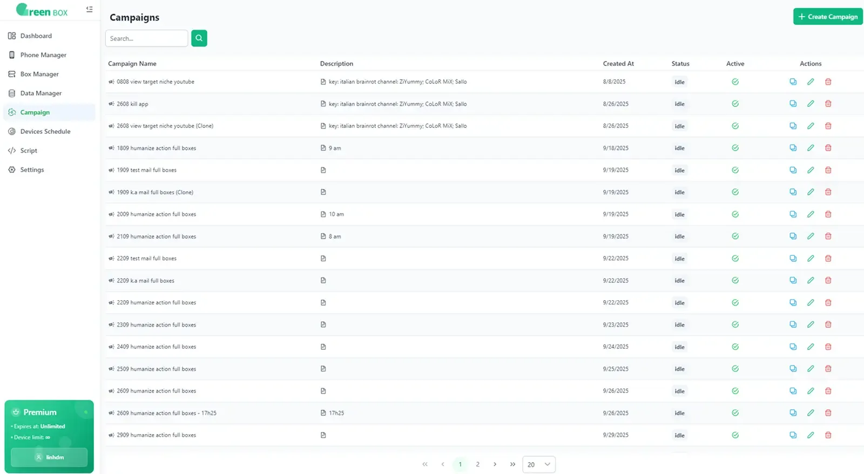This screenshot has width=864, height=474.
Task: Toggle active check for 2609 humanize action full boxes - 17h25
Action: pyautogui.click(x=735, y=413)
